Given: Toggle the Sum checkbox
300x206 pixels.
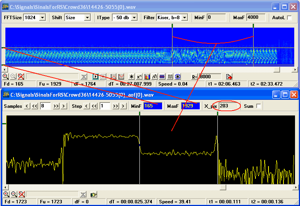Looking at the screenshot, I should [x=259, y=106].
